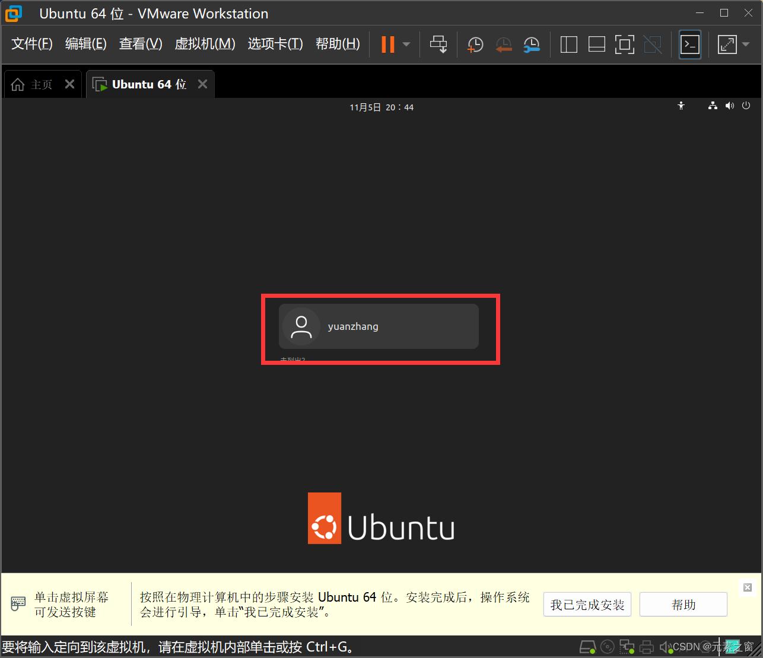The width and height of the screenshot is (763, 658).
Task: Open the 文件(F) menu
Action: tap(32, 44)
